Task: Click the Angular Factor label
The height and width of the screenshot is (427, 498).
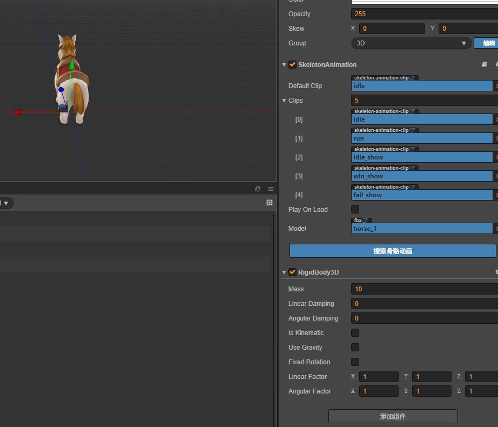Action: 309,391
